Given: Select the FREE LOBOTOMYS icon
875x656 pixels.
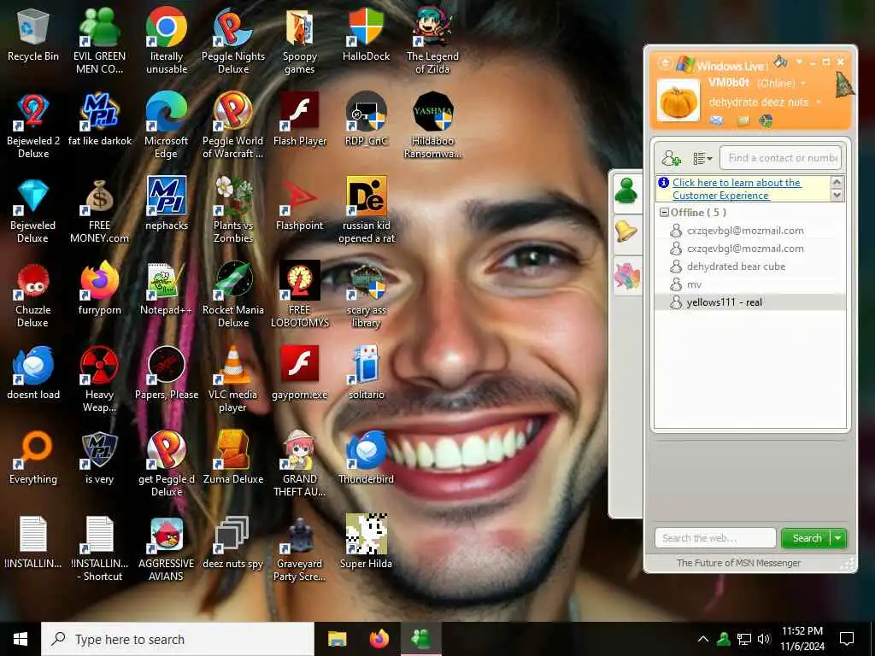Looking at the screenshot, I should [x=300, y=295].
